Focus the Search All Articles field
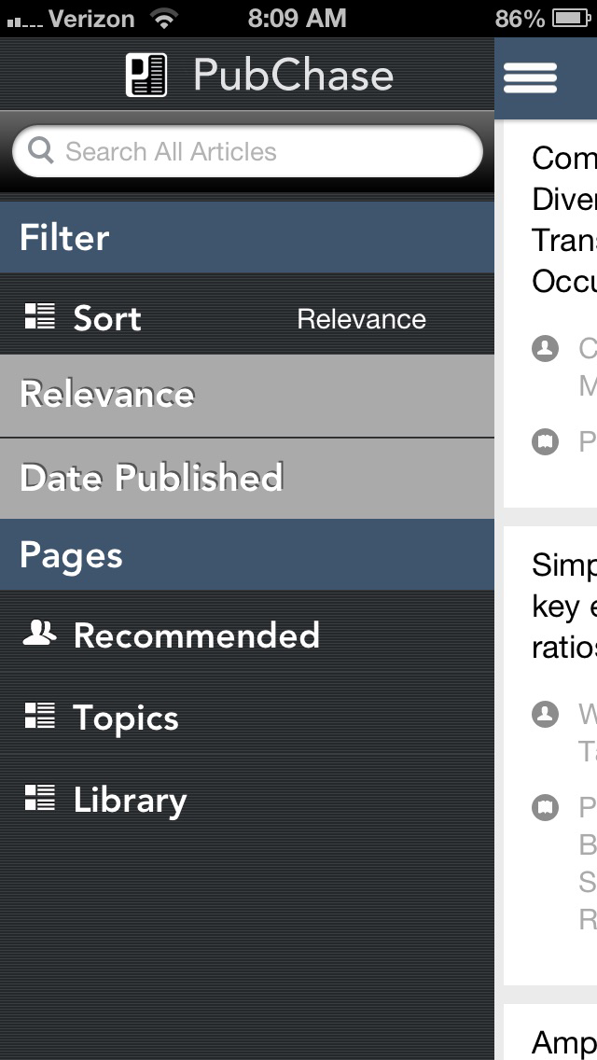The width and height of the screenshot is (597, 1060). click(x=247, y=151)
